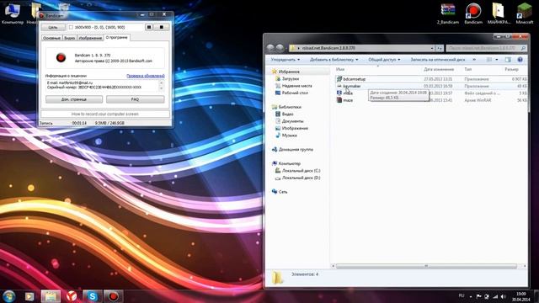Select the Компьютер desktop icon
539x303 pixels.
point(13,13)
